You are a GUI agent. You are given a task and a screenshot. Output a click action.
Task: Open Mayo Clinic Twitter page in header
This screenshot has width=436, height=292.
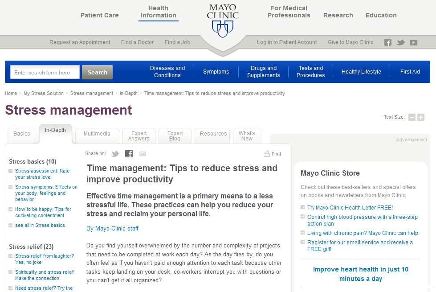(401, 42)
